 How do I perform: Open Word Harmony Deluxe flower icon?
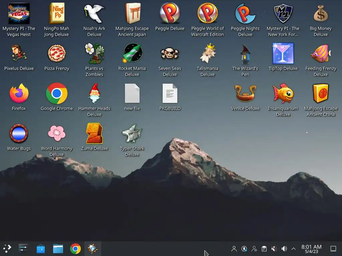(57, 133)
